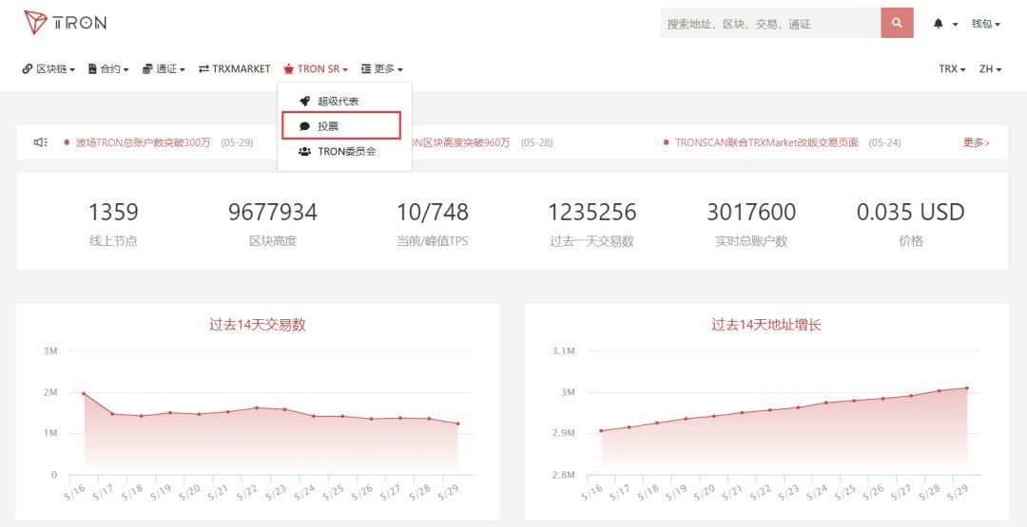Open announcement TRONSCAN联合TRXMarket改版交易页面
This screenshot has width=1027, height=527.
(x=766, y=142)
